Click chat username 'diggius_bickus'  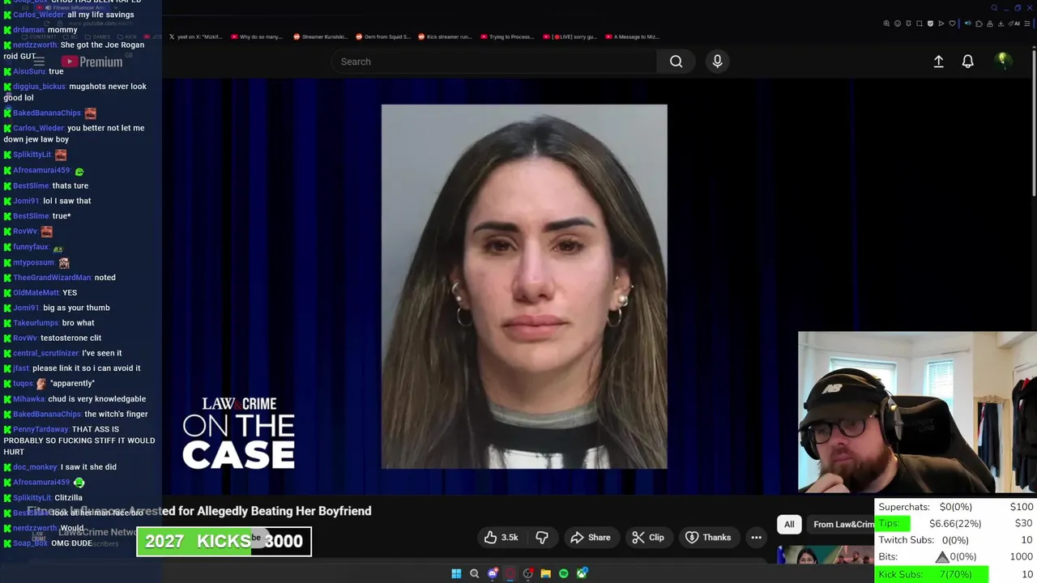pos(39,87)
